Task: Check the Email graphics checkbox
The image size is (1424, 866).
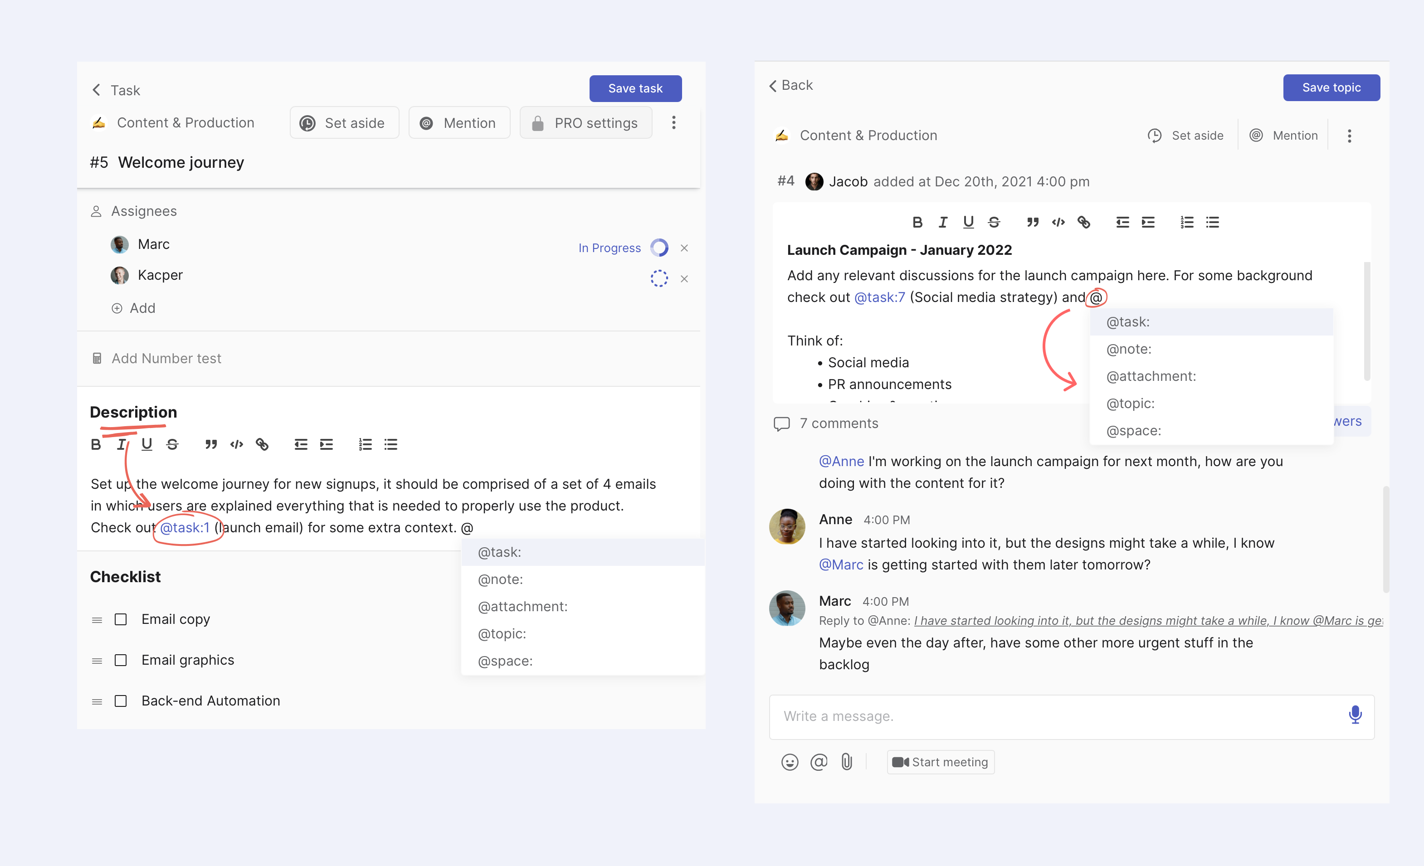Action: [121, 660]
